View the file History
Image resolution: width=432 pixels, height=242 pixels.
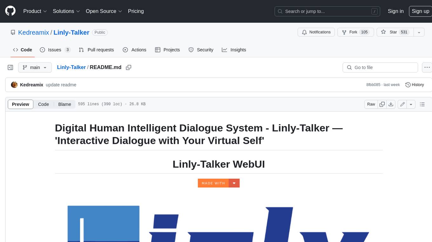[x=415, y=85]
